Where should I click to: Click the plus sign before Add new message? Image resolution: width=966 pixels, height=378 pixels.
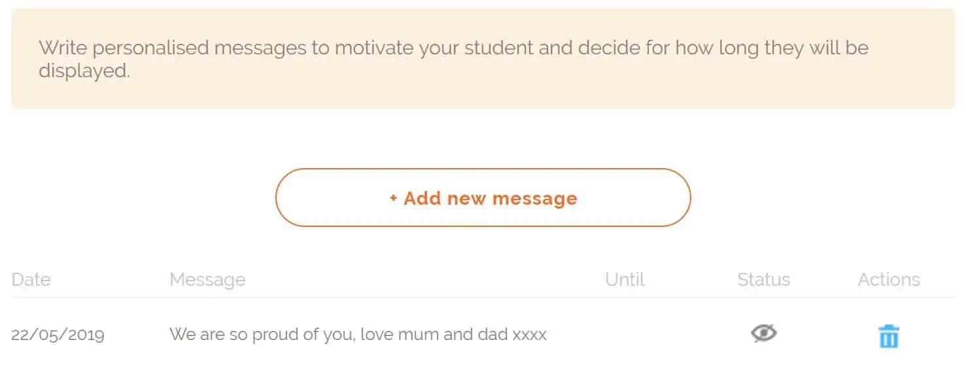[x=393, y=198]
